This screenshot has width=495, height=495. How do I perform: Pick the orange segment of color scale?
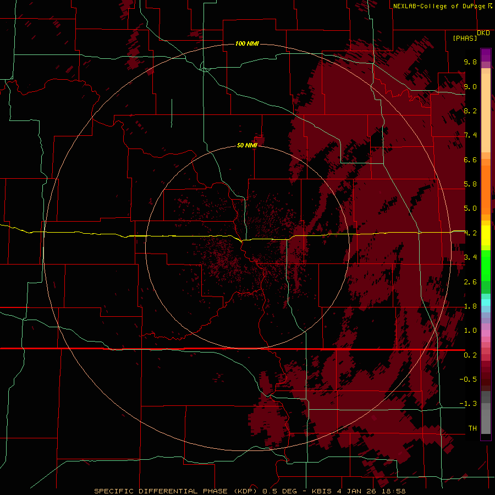pyautogui.click(x=486, y=190)
